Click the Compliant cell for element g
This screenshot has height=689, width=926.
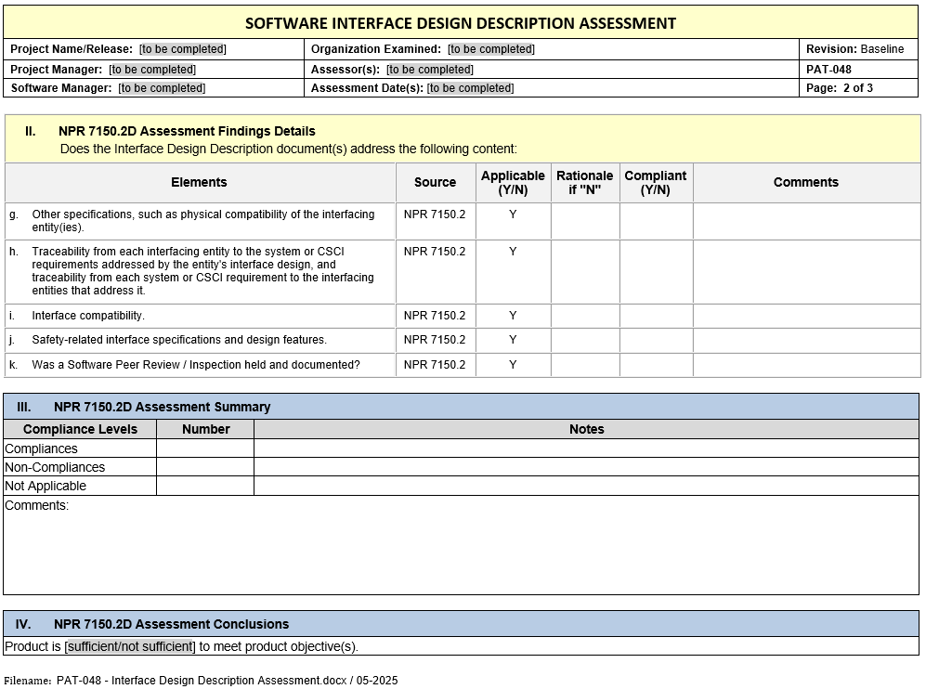[x=656, y=221]
